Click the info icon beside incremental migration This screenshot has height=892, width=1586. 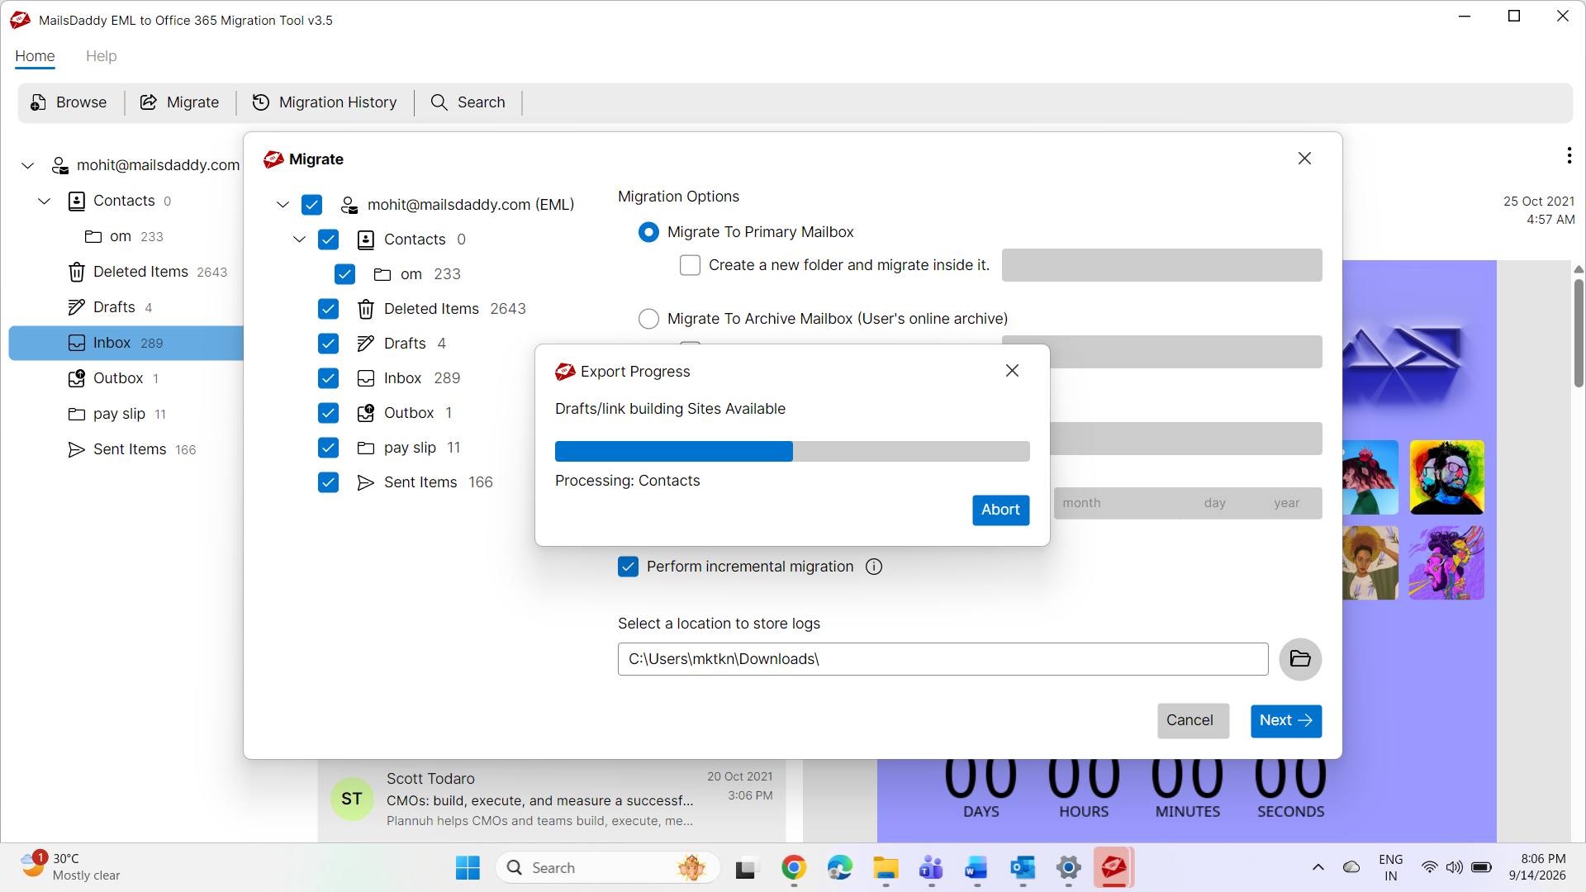[x=874, y=567]
